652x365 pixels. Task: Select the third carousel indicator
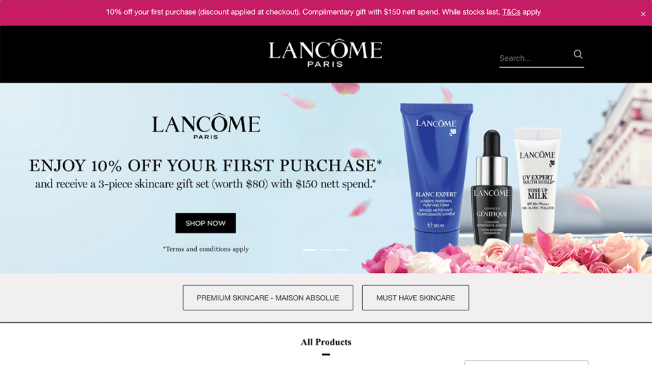tap(342, 249)
